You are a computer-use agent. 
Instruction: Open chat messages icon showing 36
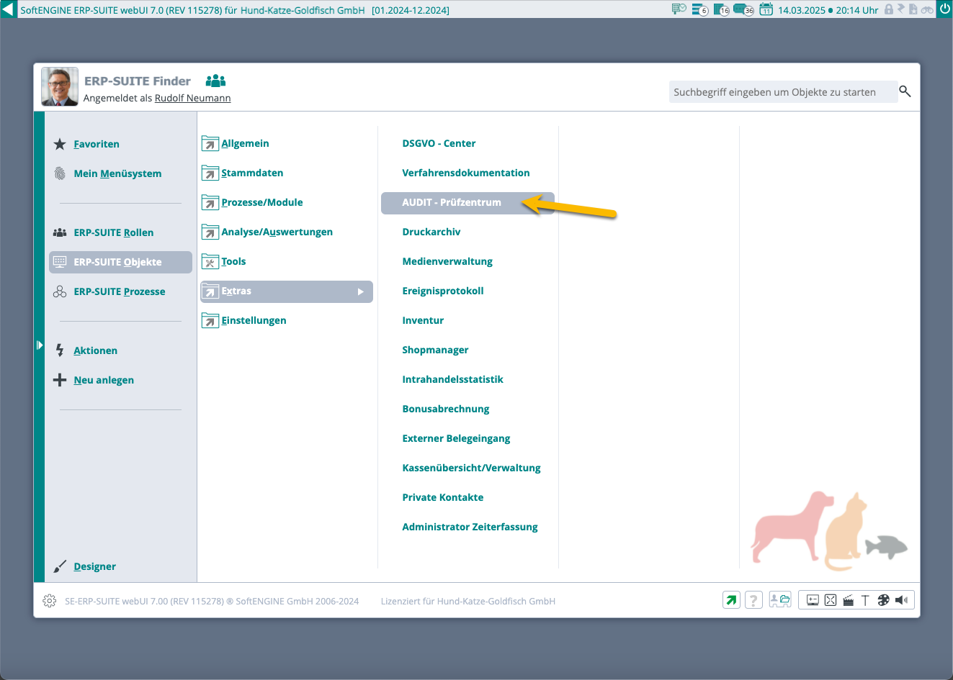point(743,10)
